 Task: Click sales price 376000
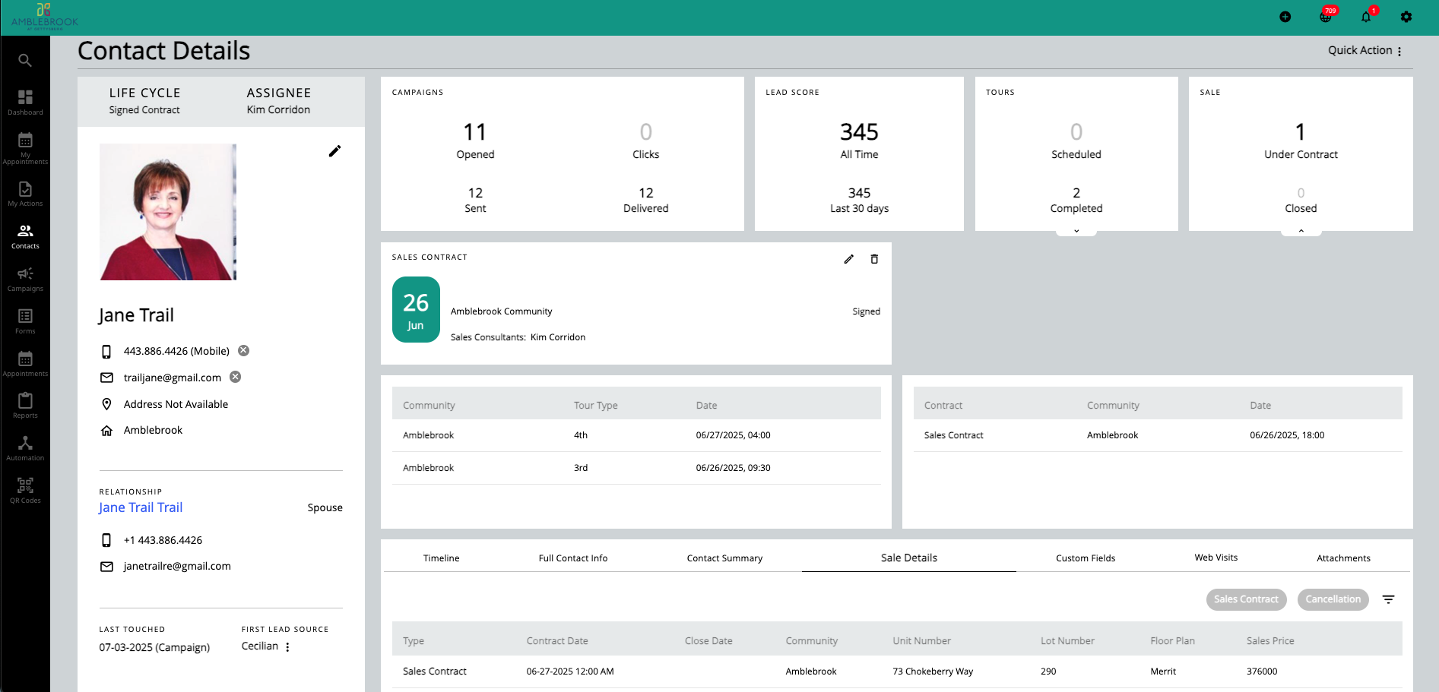pyautogui.click(x=1262, y=671)
